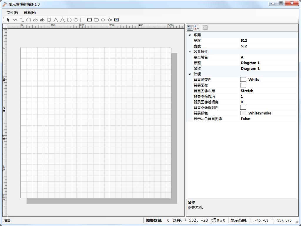Select the 名称 property row label
301x226 pixels.
(197, 68)
